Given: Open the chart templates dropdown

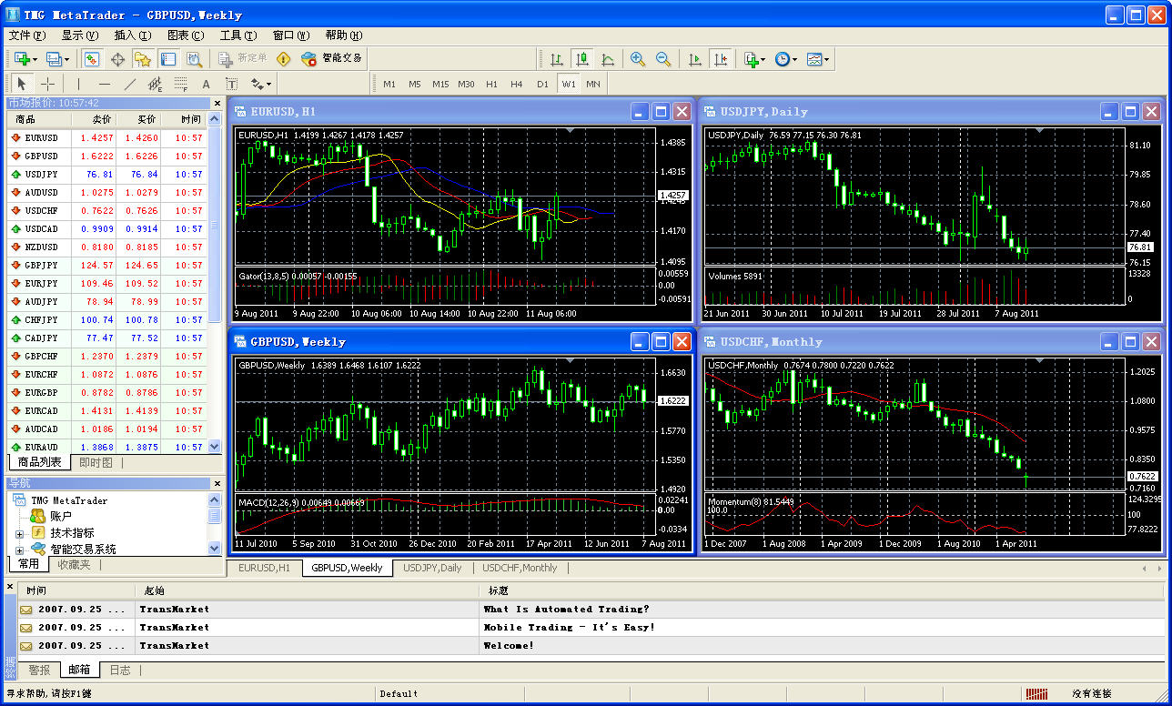Looking at the screenshot, I should (816, 59).
